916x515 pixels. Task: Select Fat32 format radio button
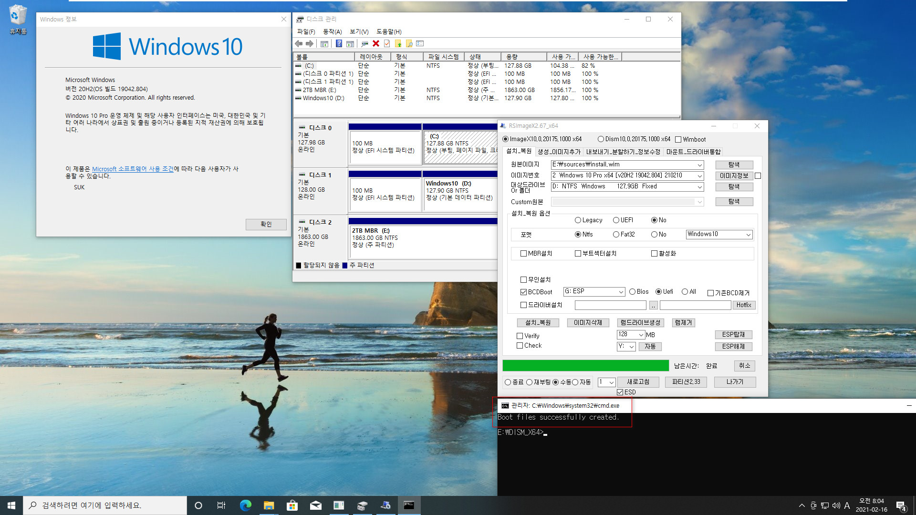click(616, 235)
